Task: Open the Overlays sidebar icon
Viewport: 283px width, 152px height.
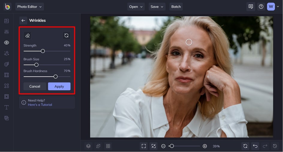Action: 7,96
